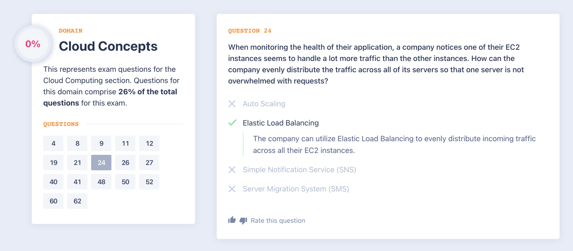The height and width of the screenshot is (251, 573).
Task: Go to question 62
Action: [78, 201]
